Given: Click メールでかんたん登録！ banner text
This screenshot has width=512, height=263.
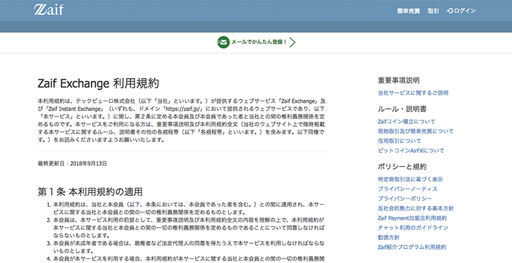Looking at the screenshot, I should click(259, 42).
